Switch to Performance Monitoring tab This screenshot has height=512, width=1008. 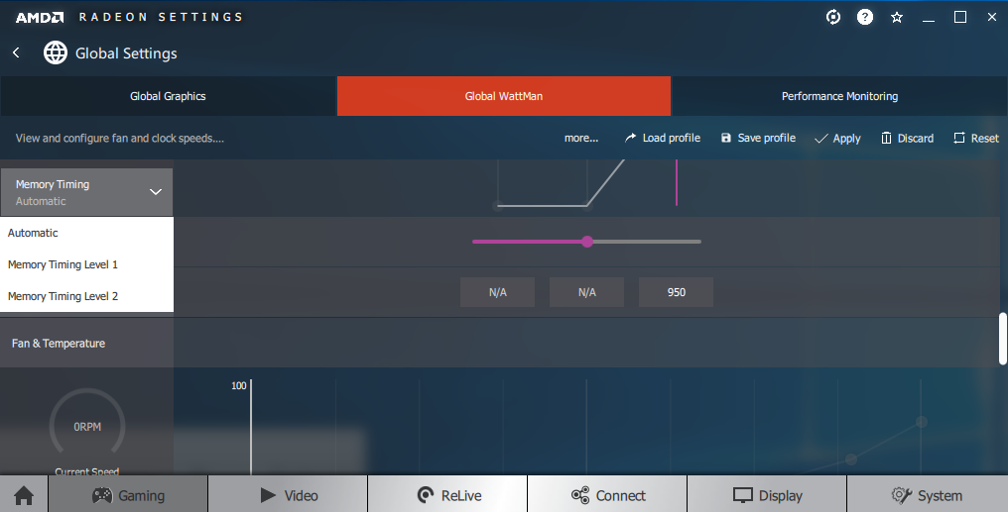839,96
